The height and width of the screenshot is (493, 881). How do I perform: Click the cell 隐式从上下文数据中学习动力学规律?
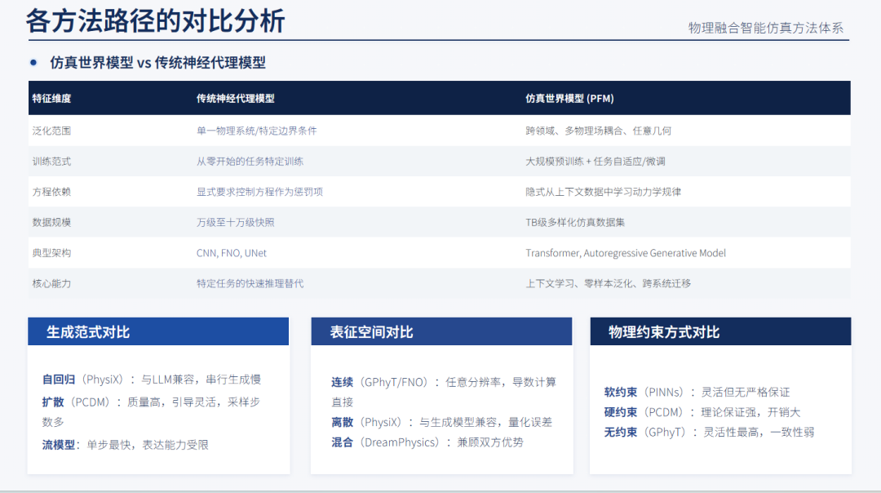[604, 192]
